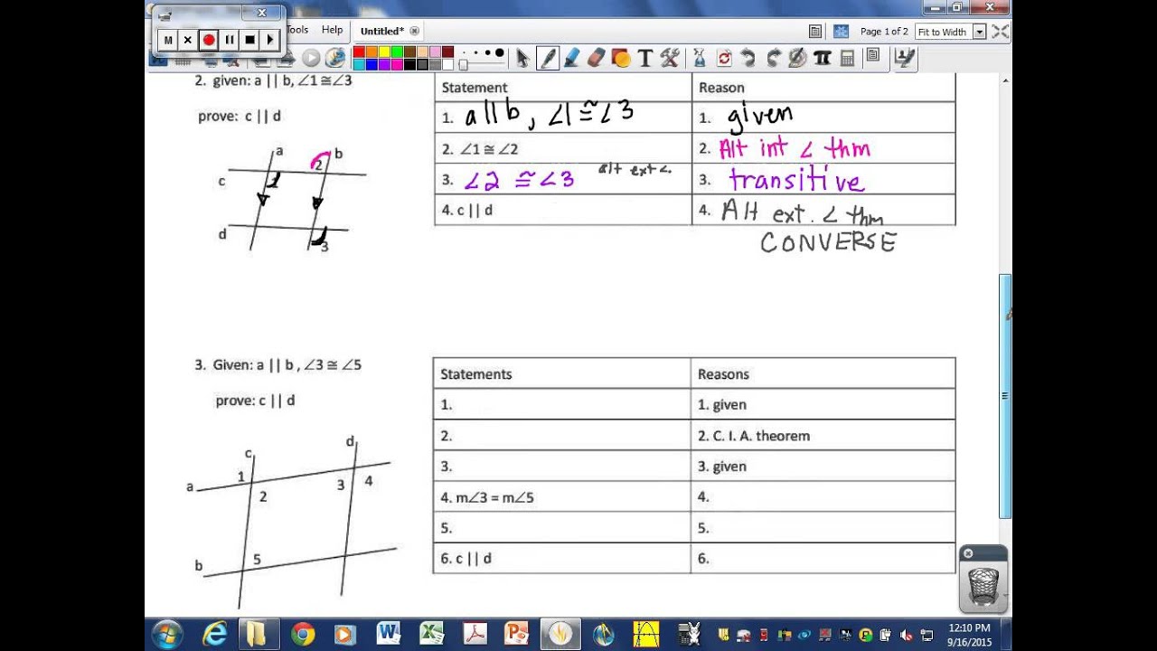The image size is (1157, 651).
Task: Click the 'Page 1 of 2' indicator
Action: click(884, 32)
